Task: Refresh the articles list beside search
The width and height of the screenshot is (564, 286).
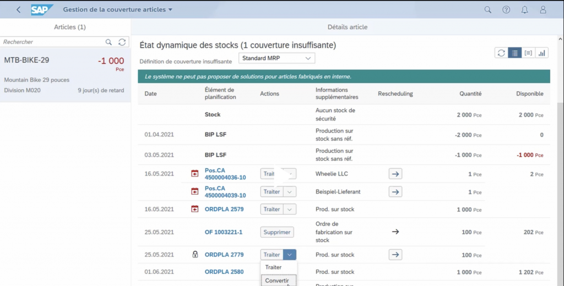Action: pos(122,42)
